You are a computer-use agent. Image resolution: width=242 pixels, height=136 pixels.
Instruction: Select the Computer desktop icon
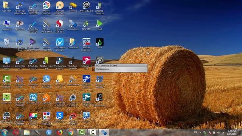[6, 25]
